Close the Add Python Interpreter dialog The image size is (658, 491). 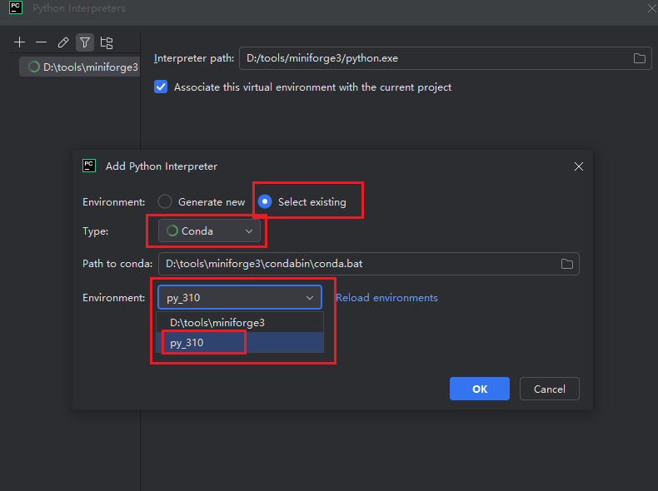point(579,166)
